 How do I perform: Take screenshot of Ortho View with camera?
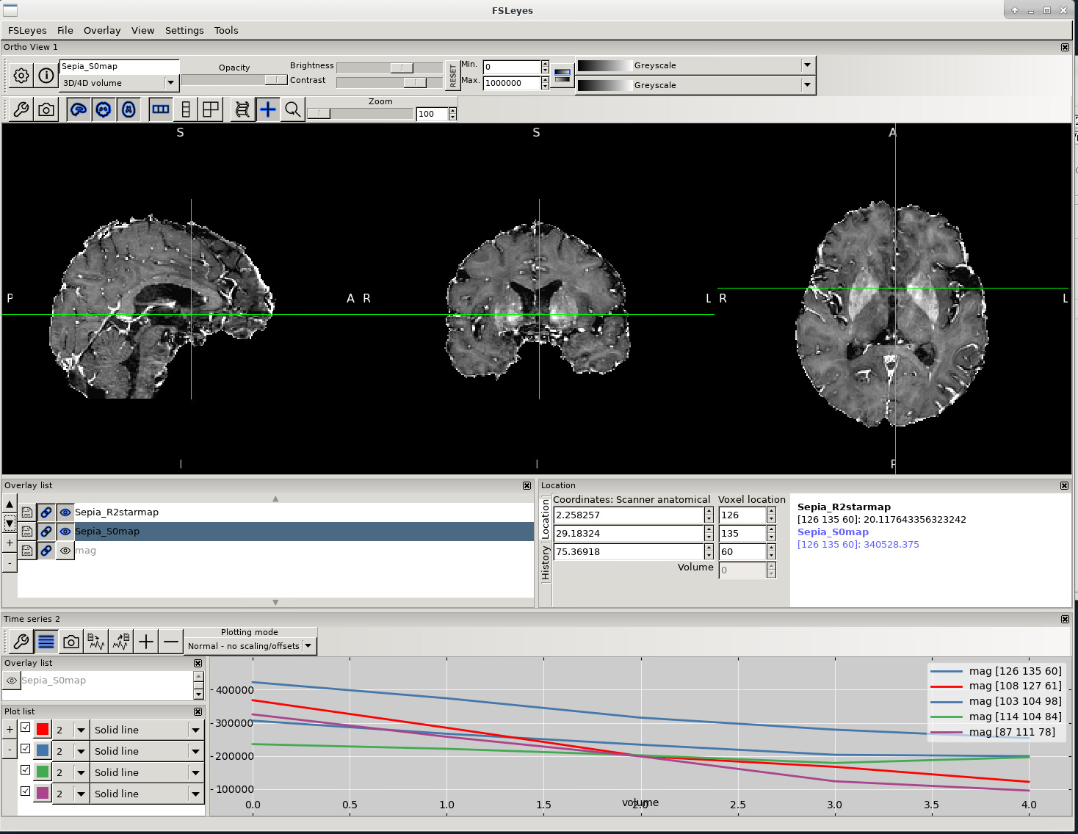46,109
